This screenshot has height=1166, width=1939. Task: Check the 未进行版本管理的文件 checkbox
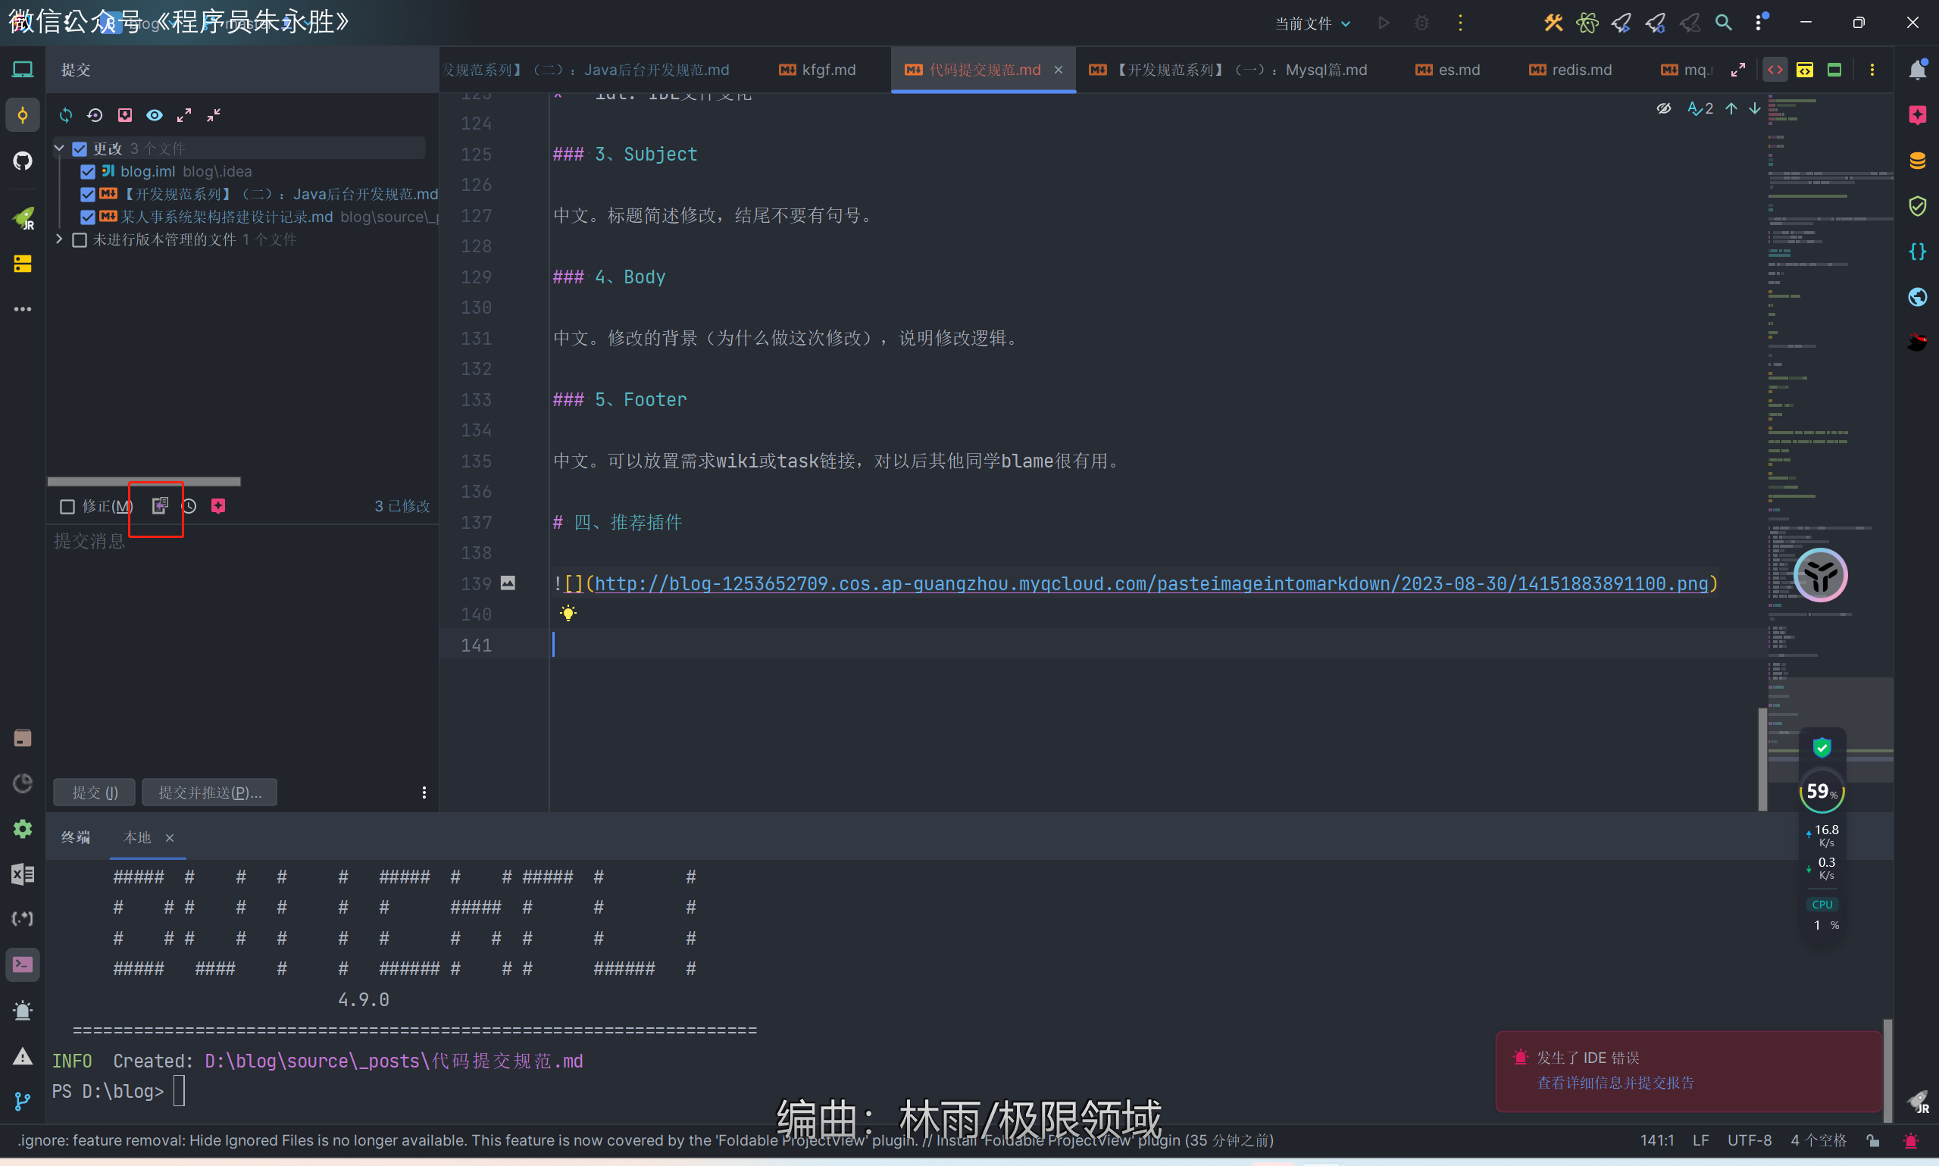click(x=80, y=239)
